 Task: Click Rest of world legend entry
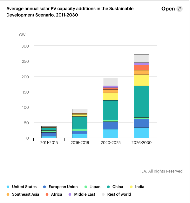[x=117, y=194]
